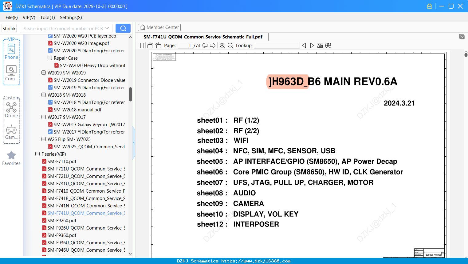
Task: Select the Game console category
Action: tap(11, 132)
